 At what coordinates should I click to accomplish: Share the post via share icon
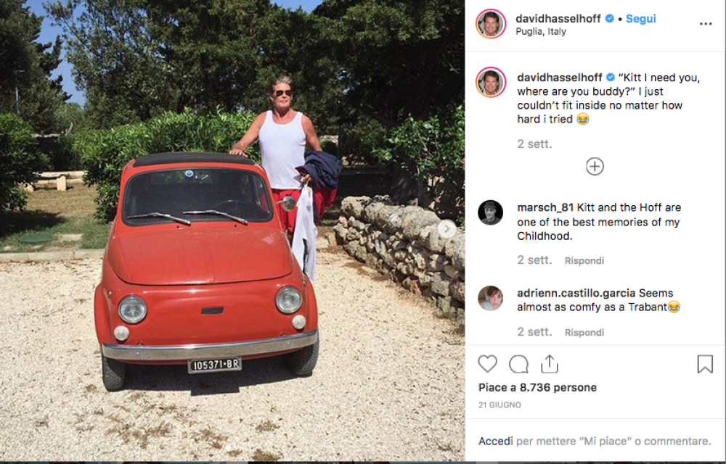point(550,364)
